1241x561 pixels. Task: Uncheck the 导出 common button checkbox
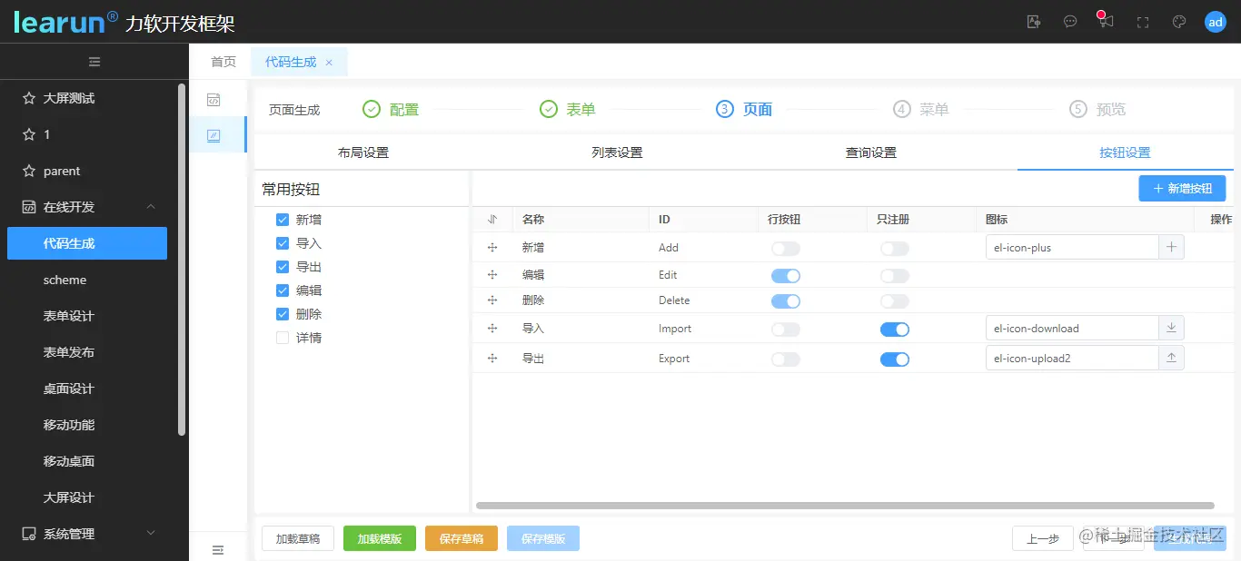click(x=283, y=267)
